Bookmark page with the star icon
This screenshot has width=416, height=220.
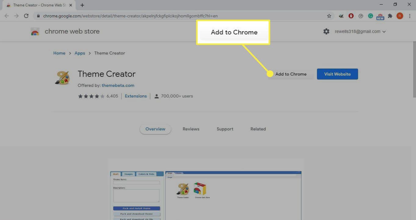pos(329,16)
